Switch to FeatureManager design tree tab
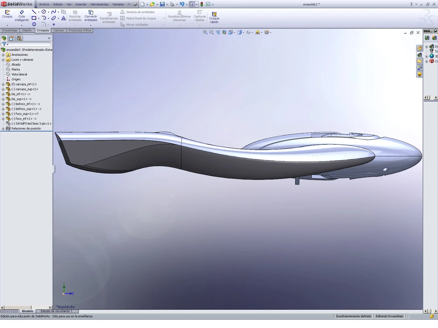Viewport: 438px width, 328px height. coord(4,38)
